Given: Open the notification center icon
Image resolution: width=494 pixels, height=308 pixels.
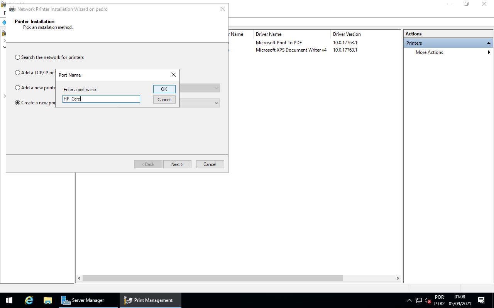Looking at the screenshot, I should click(481, 300).
